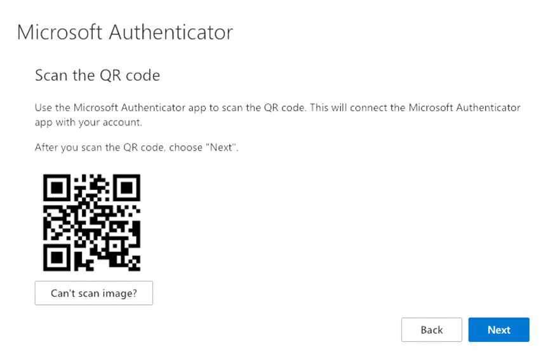Screen dimensions: 546x359
Task: Click the word "Authenticator" in the page title
Action: (171, 32)
